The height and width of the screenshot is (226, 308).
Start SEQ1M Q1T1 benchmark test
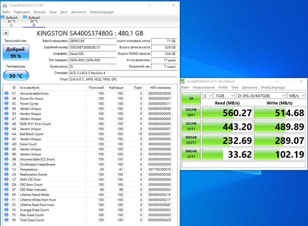[191, 126]
